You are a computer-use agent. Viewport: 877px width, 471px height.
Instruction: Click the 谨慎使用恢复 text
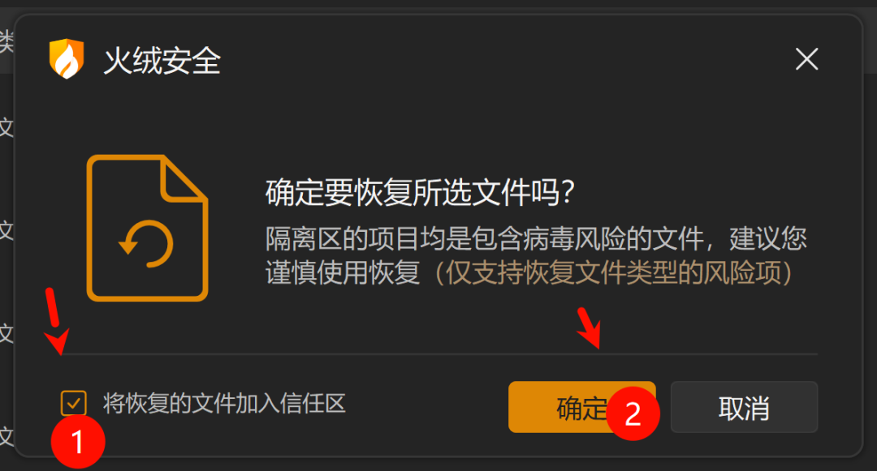[343, 273]
